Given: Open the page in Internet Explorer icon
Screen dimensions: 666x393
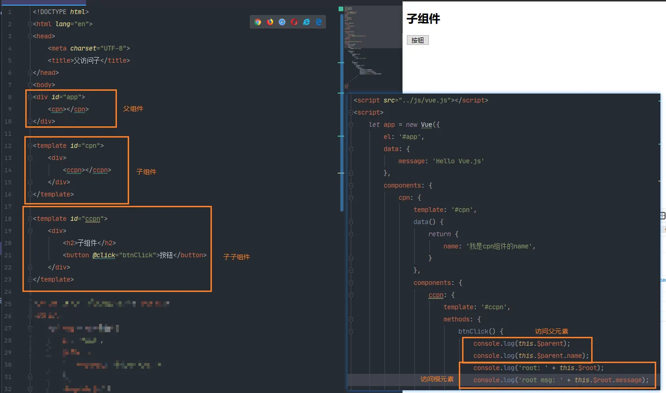Looking at the screenshot, I should click(x=306, y=22).
